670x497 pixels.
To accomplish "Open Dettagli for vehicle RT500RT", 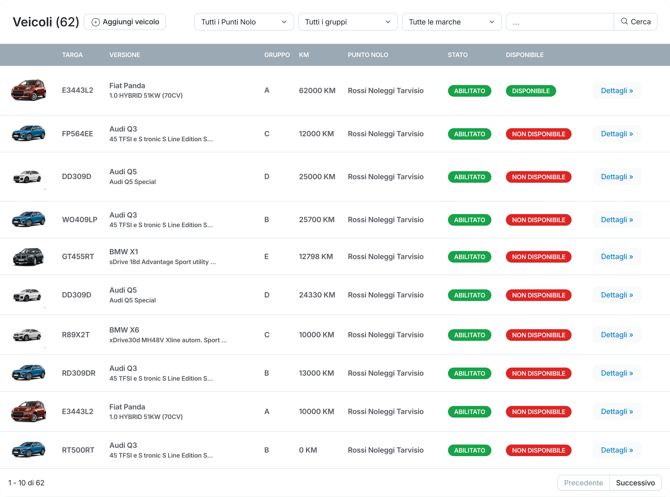I will 617,450.
